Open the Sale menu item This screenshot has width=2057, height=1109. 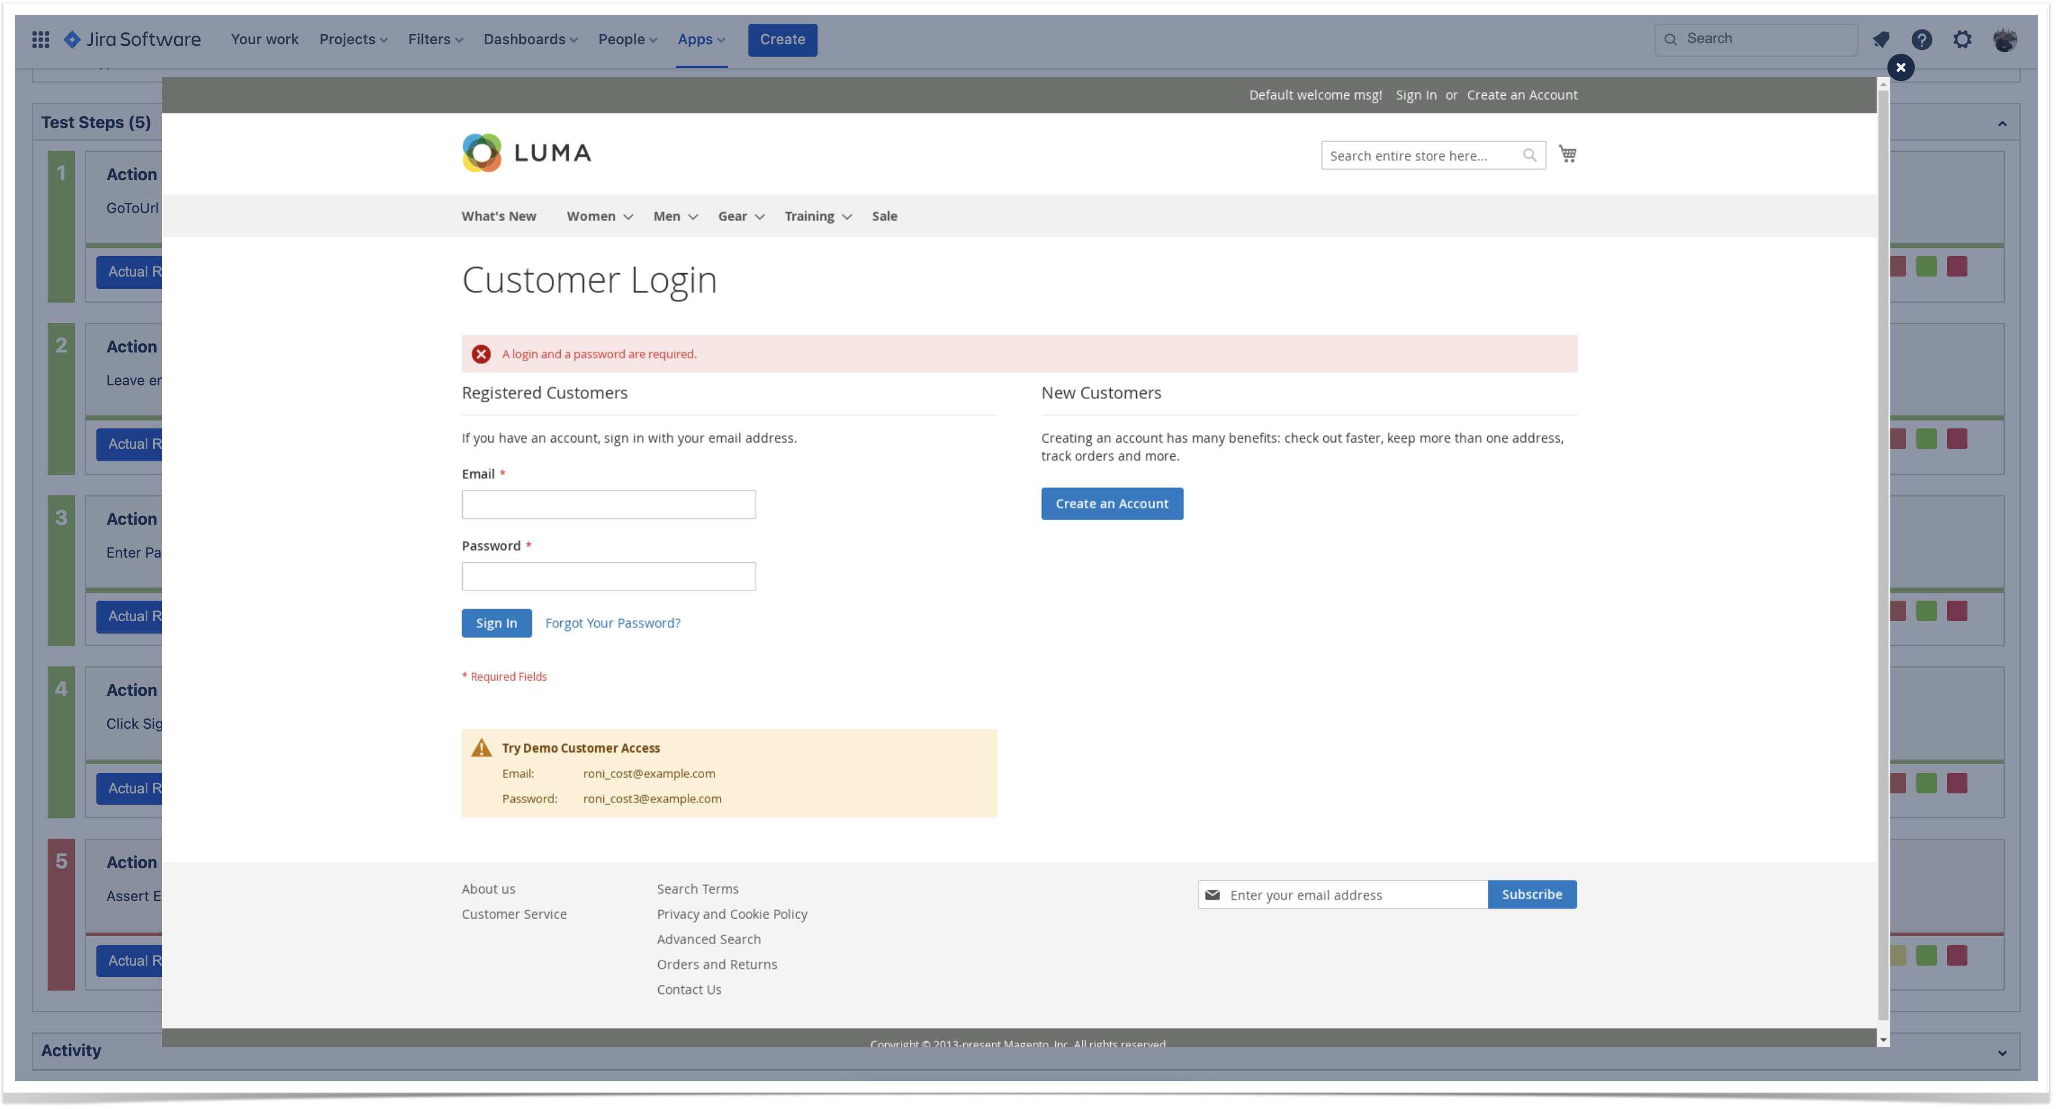coord(884,216)
